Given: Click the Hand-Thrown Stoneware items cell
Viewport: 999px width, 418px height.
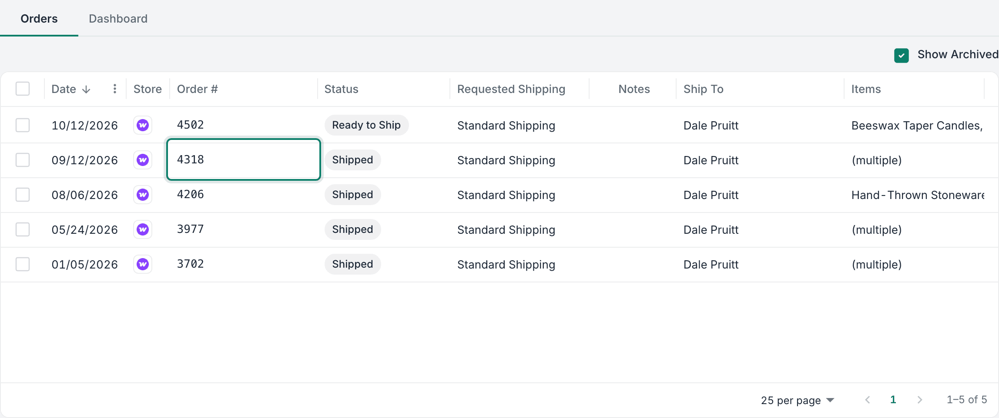Looking at the screenshot, I should tap(918, 195).
